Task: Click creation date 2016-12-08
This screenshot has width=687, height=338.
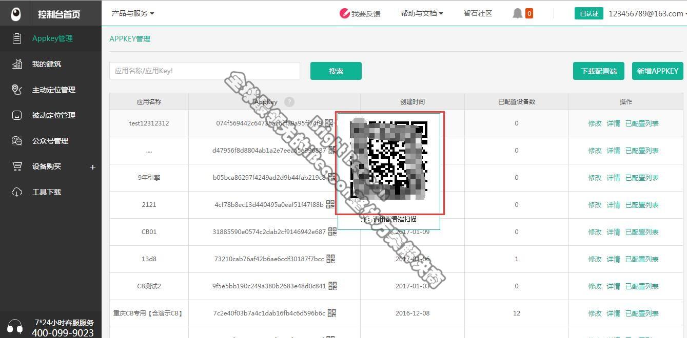Action: [413, 313]
